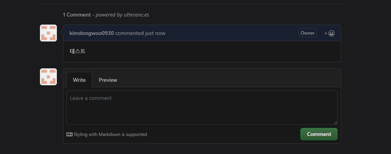Open "Styling with Markdown is supported" link
This screenshot has width=391, height=154.
[x=110, y=134]
